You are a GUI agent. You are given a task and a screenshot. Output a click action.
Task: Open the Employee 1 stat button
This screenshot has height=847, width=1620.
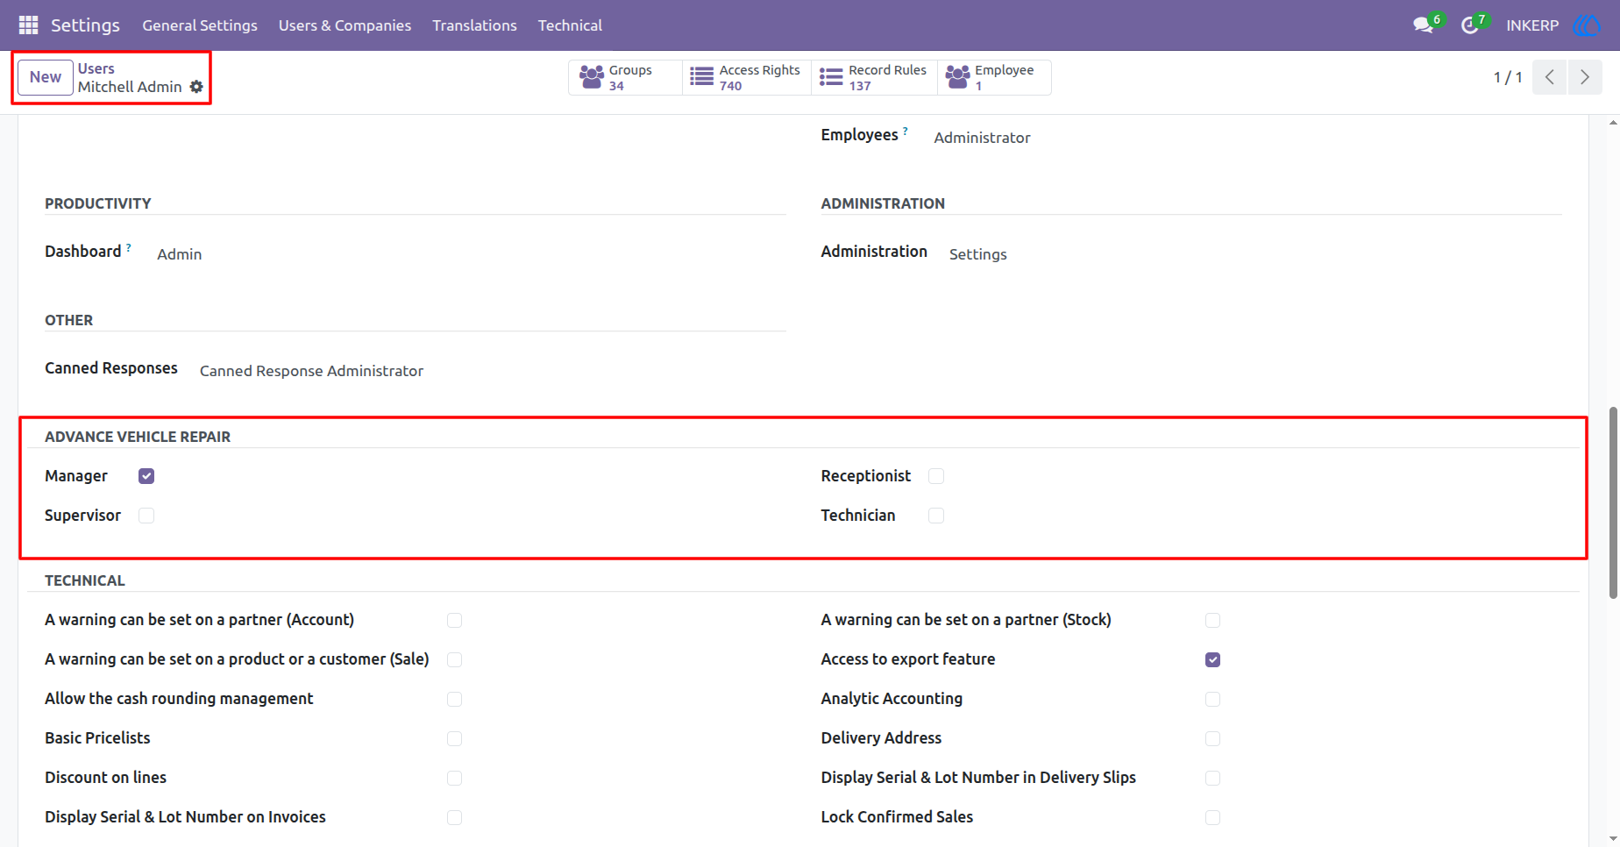(994, 77)
